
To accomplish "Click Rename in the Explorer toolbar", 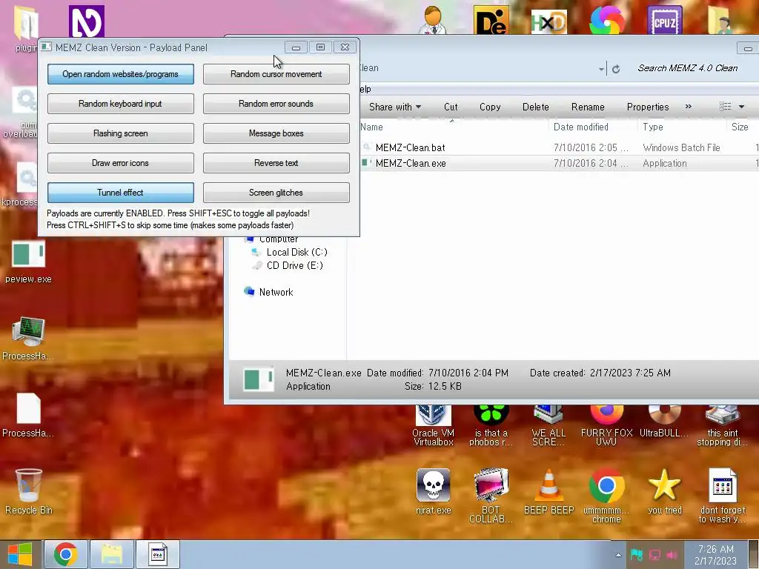I will (588, 107).
